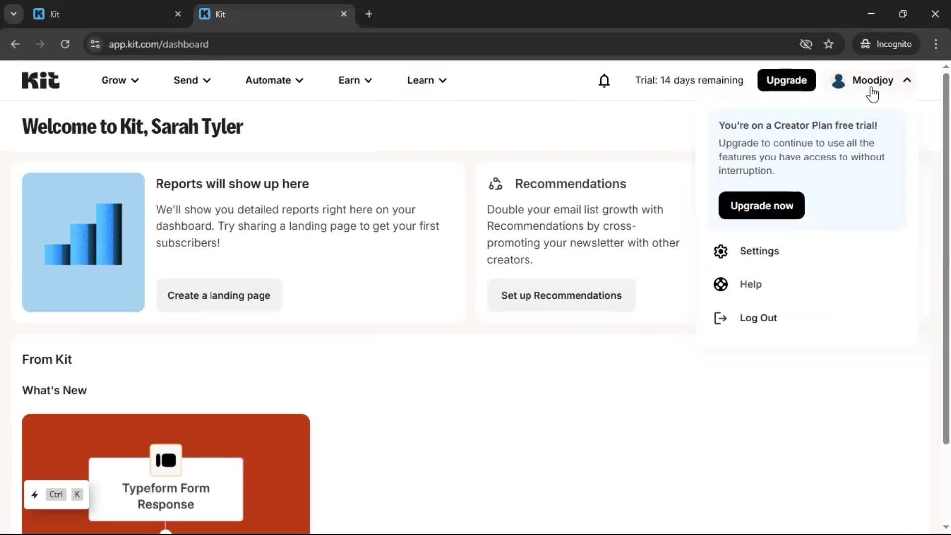The width and height of the screenshot is (951, 535).
Task: Click the Settings gear in account menu
Action: [720, 251]
